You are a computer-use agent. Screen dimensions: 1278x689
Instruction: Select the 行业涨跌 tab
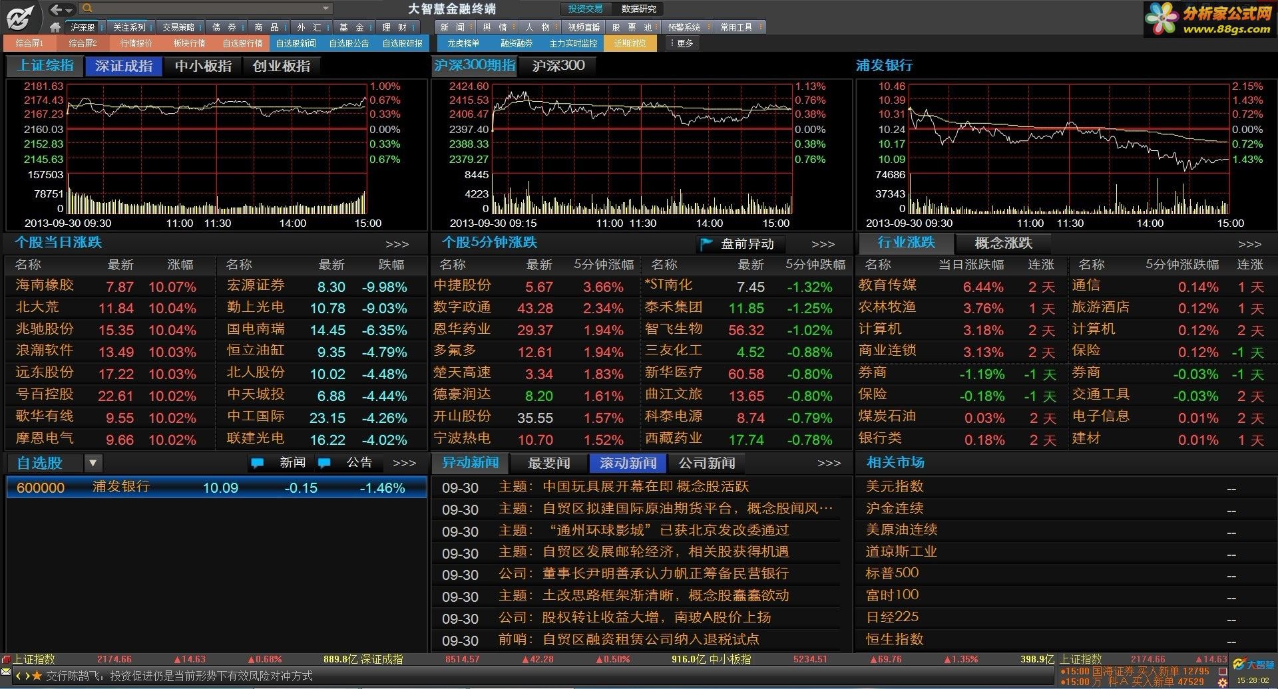pos(906,243)
